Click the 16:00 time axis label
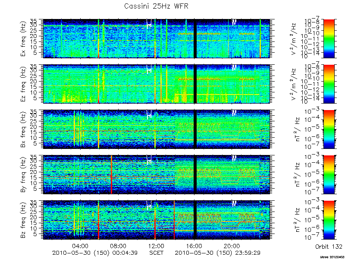This screenshot has height=259, width=345. pos(194,246)
